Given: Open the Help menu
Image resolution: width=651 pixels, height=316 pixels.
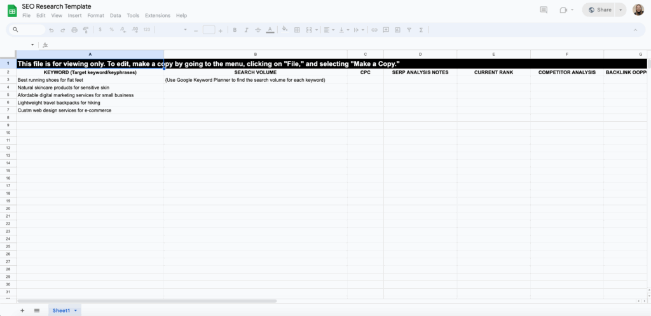Looking at the screenshot, I should point(181,15).
